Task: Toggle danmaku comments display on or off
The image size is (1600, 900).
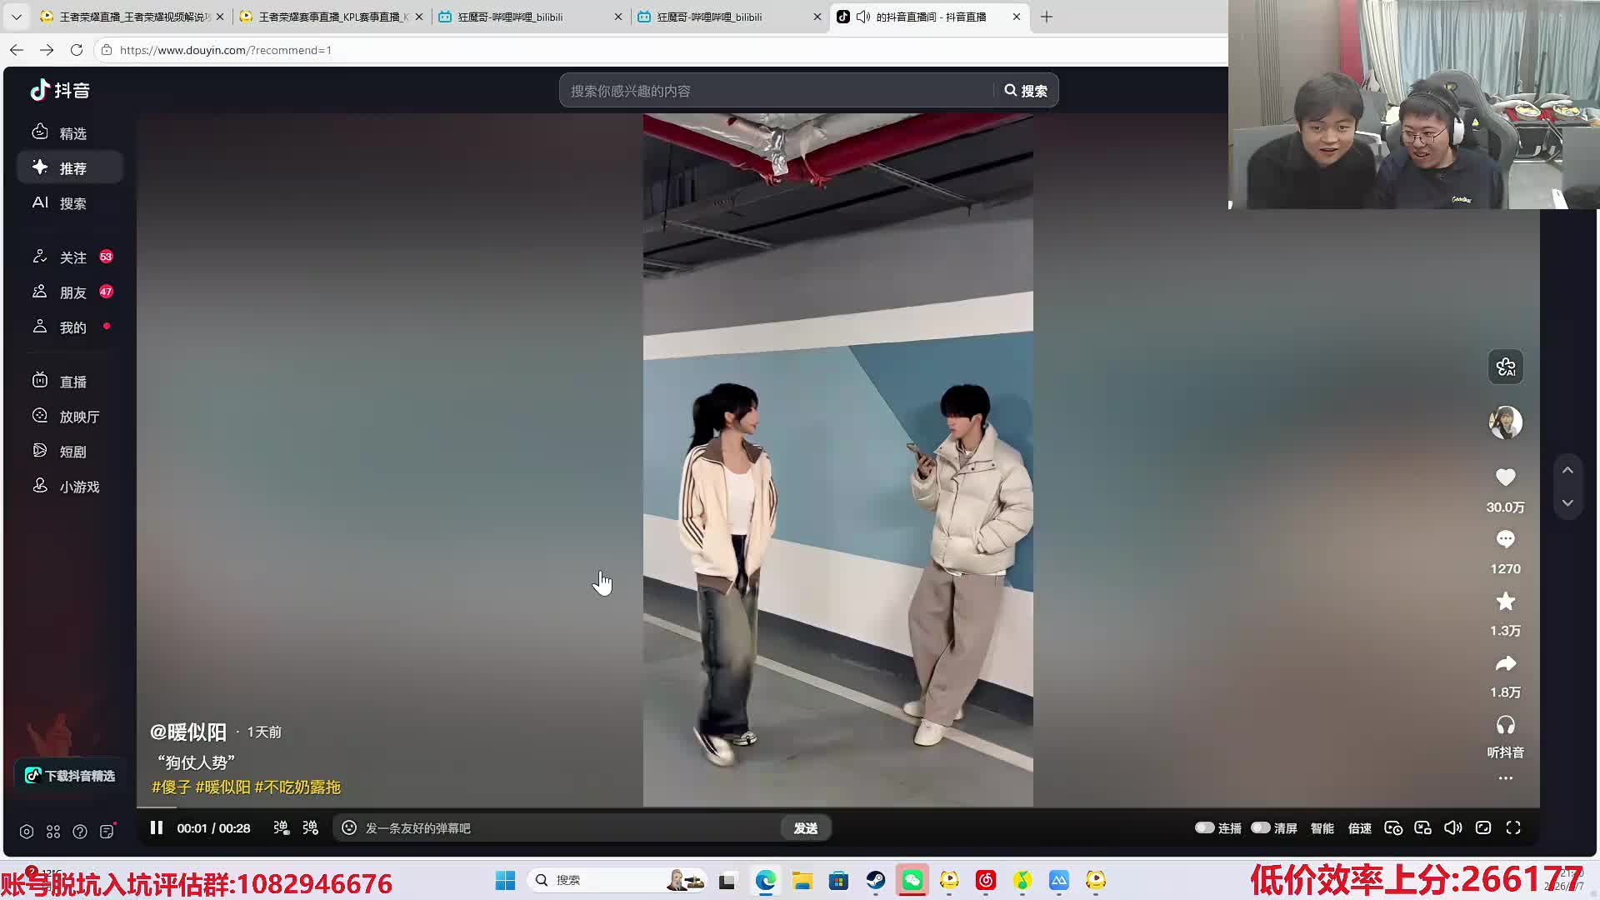Action: [x=281, y=827]
